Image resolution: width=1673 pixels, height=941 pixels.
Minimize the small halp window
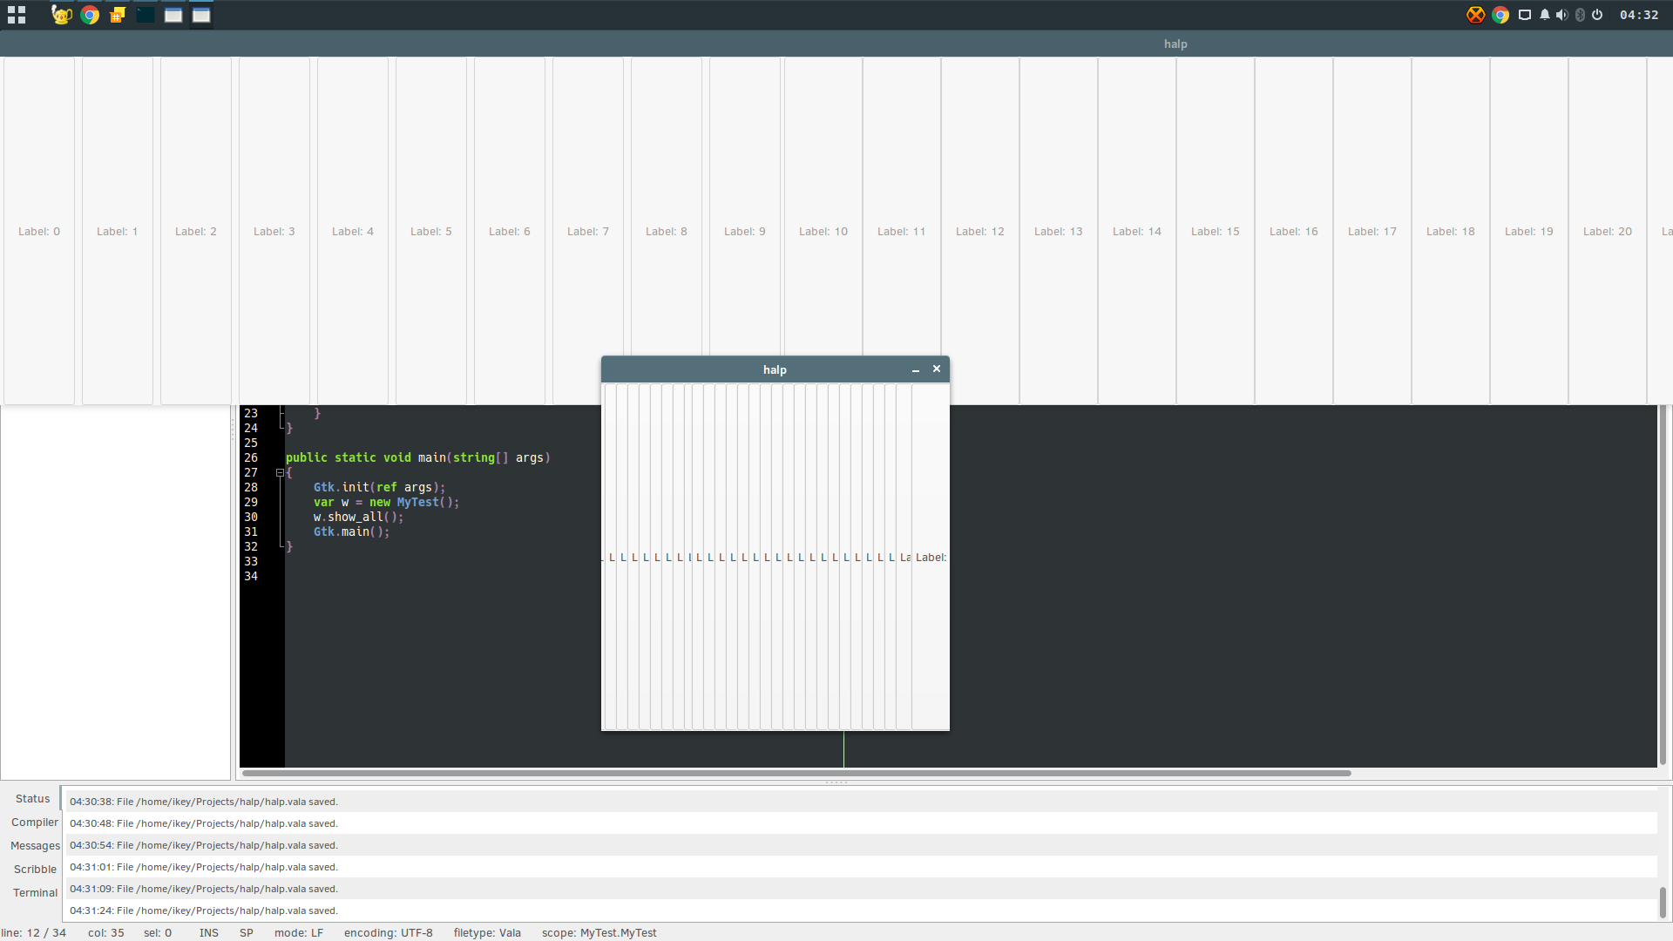pyautogui.click(x=916, y=370)
